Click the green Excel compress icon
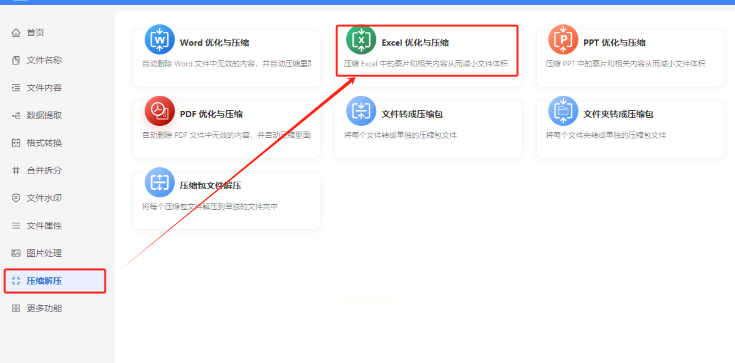735x363 pixels. (x=361, y=40)
